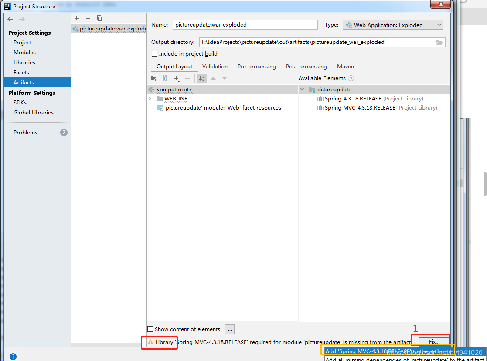Viewport: 487px width, 361px height.
Task: Browse for output directory folder icon
Action: point(439,42)
